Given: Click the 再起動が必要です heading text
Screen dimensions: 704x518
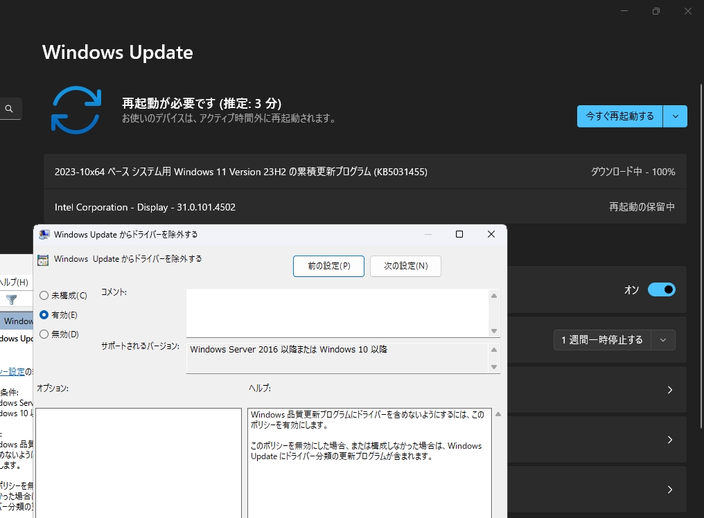Looking at the screenshot, I should [x=202, y=103].
